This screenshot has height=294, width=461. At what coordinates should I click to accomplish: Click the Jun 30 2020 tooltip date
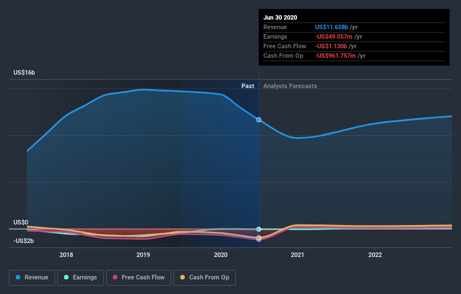pos(280,17)
